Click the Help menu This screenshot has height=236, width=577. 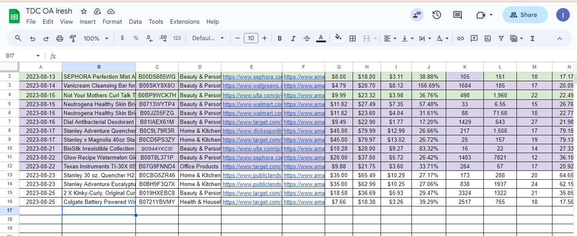coord(213,22)
